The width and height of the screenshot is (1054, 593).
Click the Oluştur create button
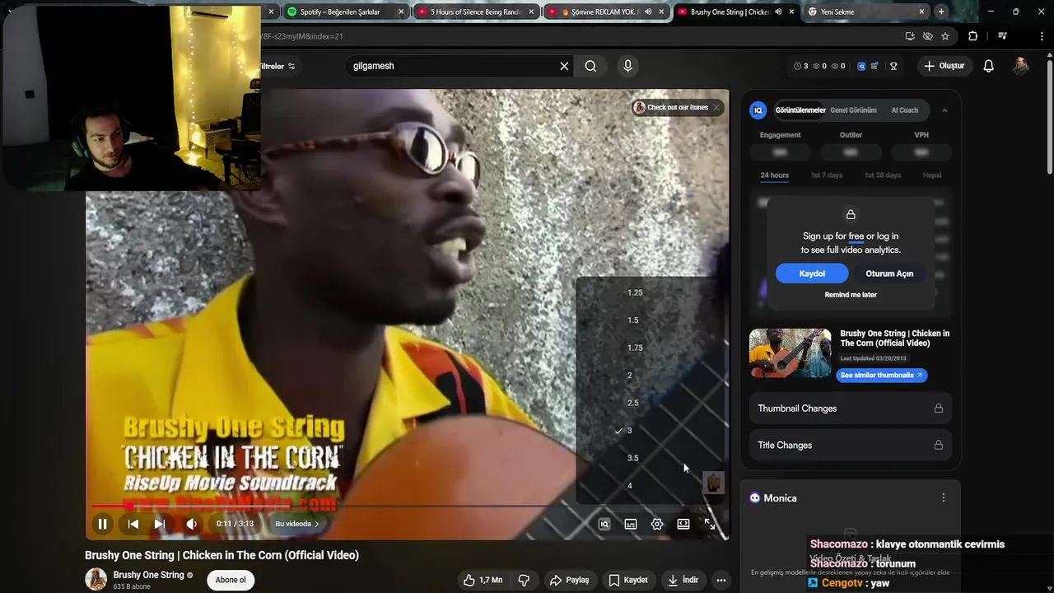[944, 66]
